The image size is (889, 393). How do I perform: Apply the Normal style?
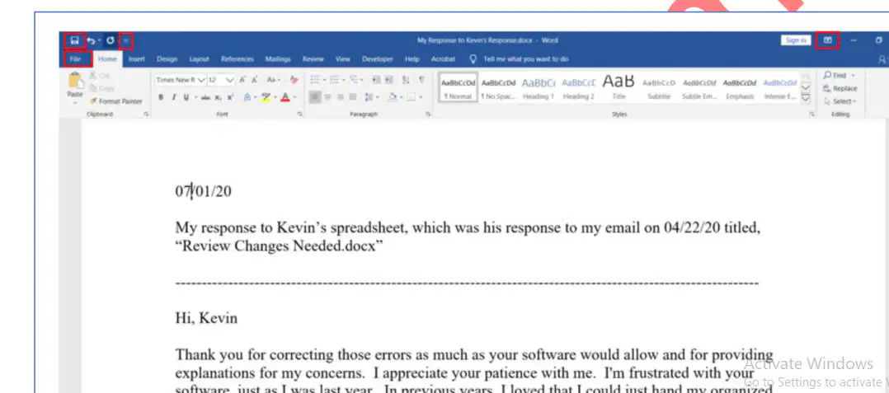(459, 87)
